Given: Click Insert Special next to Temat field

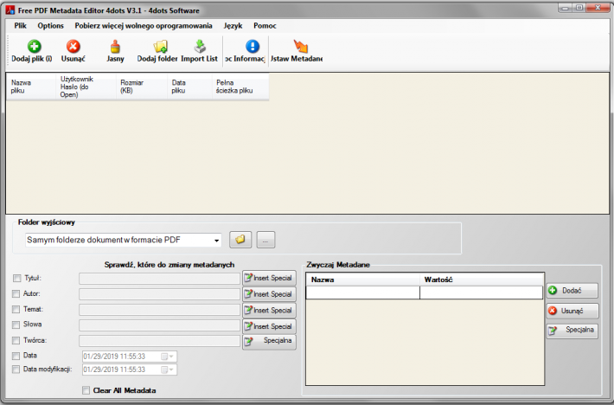Looking at the screenshot, I should (x=269, y=310).
